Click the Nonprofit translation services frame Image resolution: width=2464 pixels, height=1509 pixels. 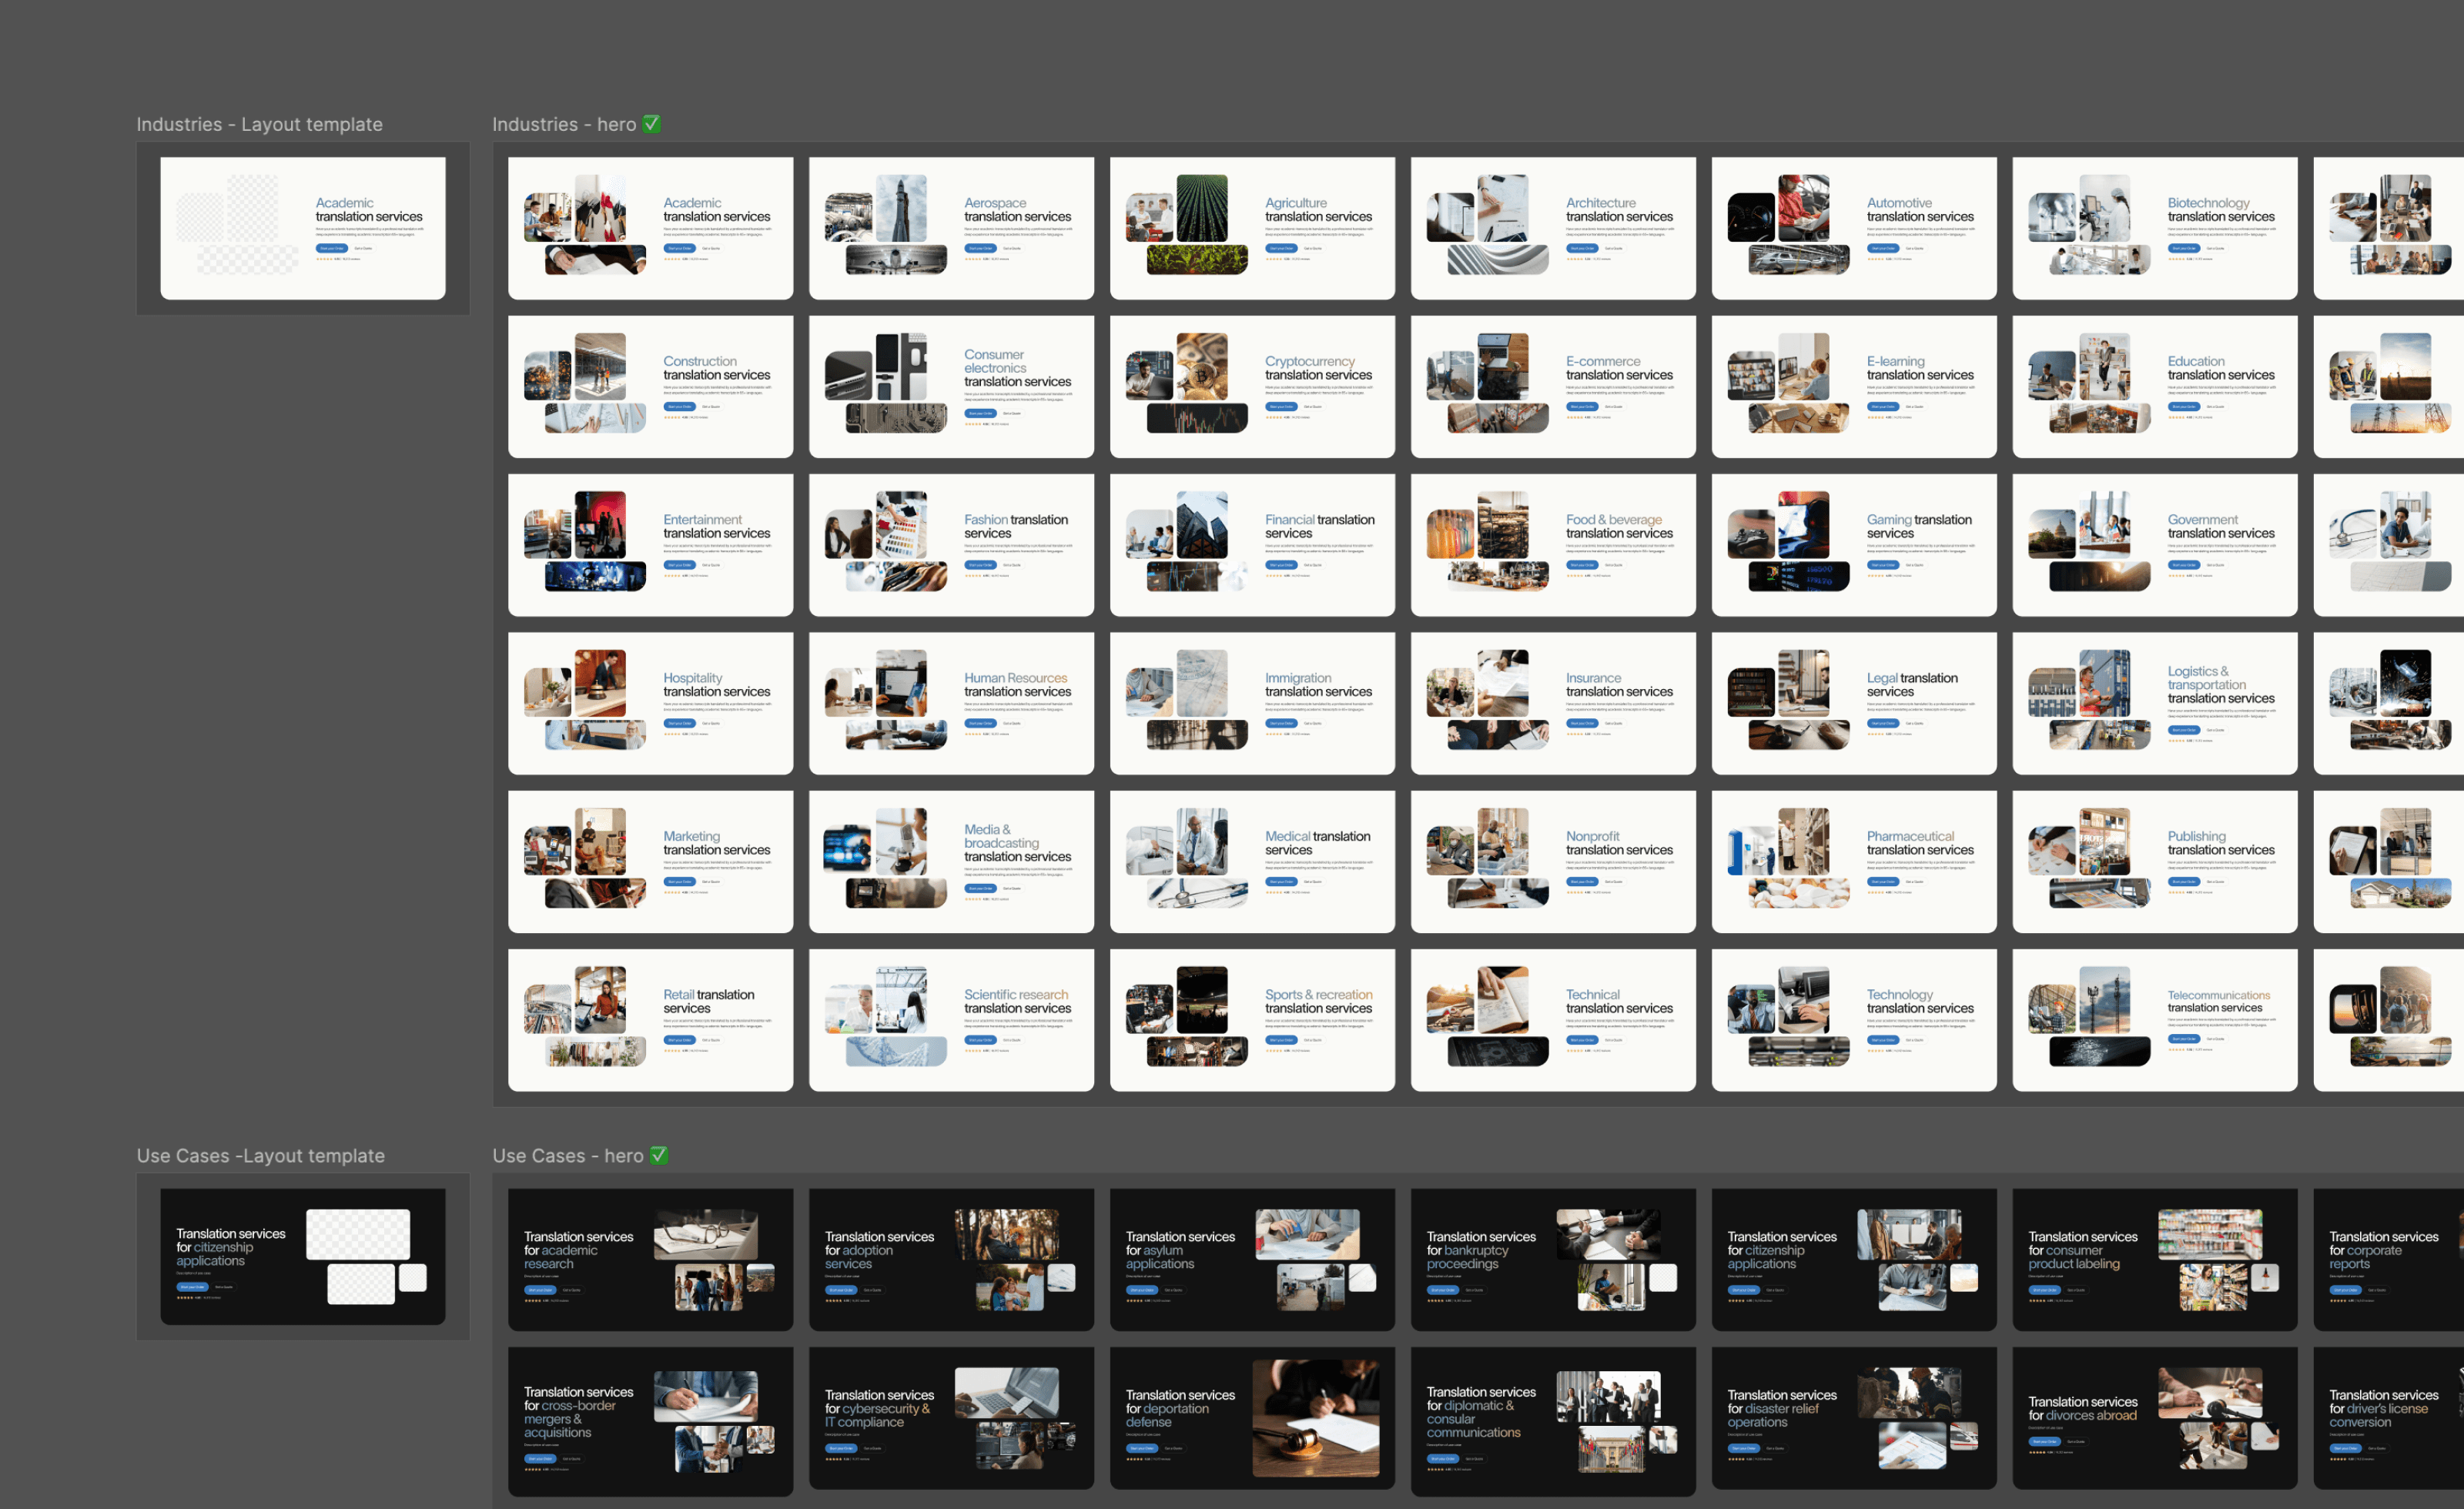[x=1553, y=862]
